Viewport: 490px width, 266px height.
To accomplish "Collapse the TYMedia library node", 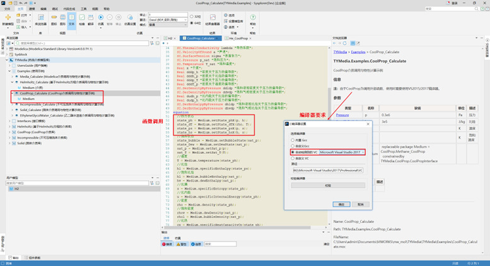I will [7, 60].
